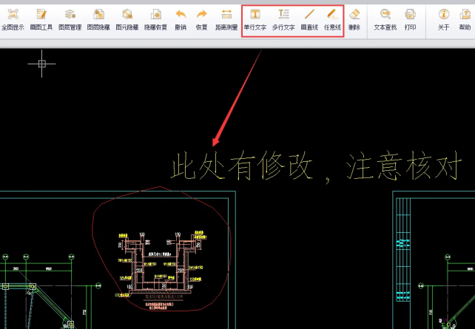Activate the 画直线 straight line tool
The width and height of the screenshot is (475, 329).
(309, 18)
